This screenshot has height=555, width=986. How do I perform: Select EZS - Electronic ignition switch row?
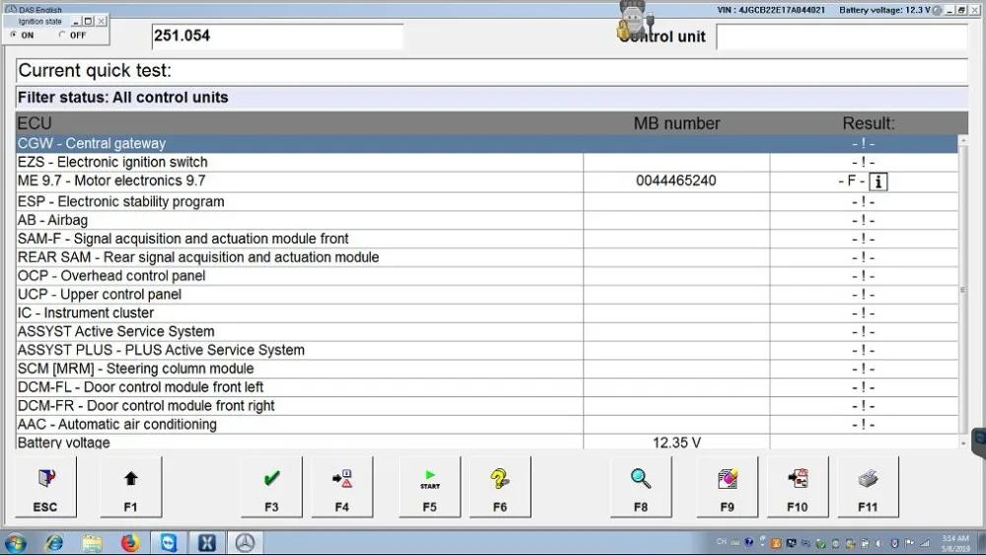point(487,163)
